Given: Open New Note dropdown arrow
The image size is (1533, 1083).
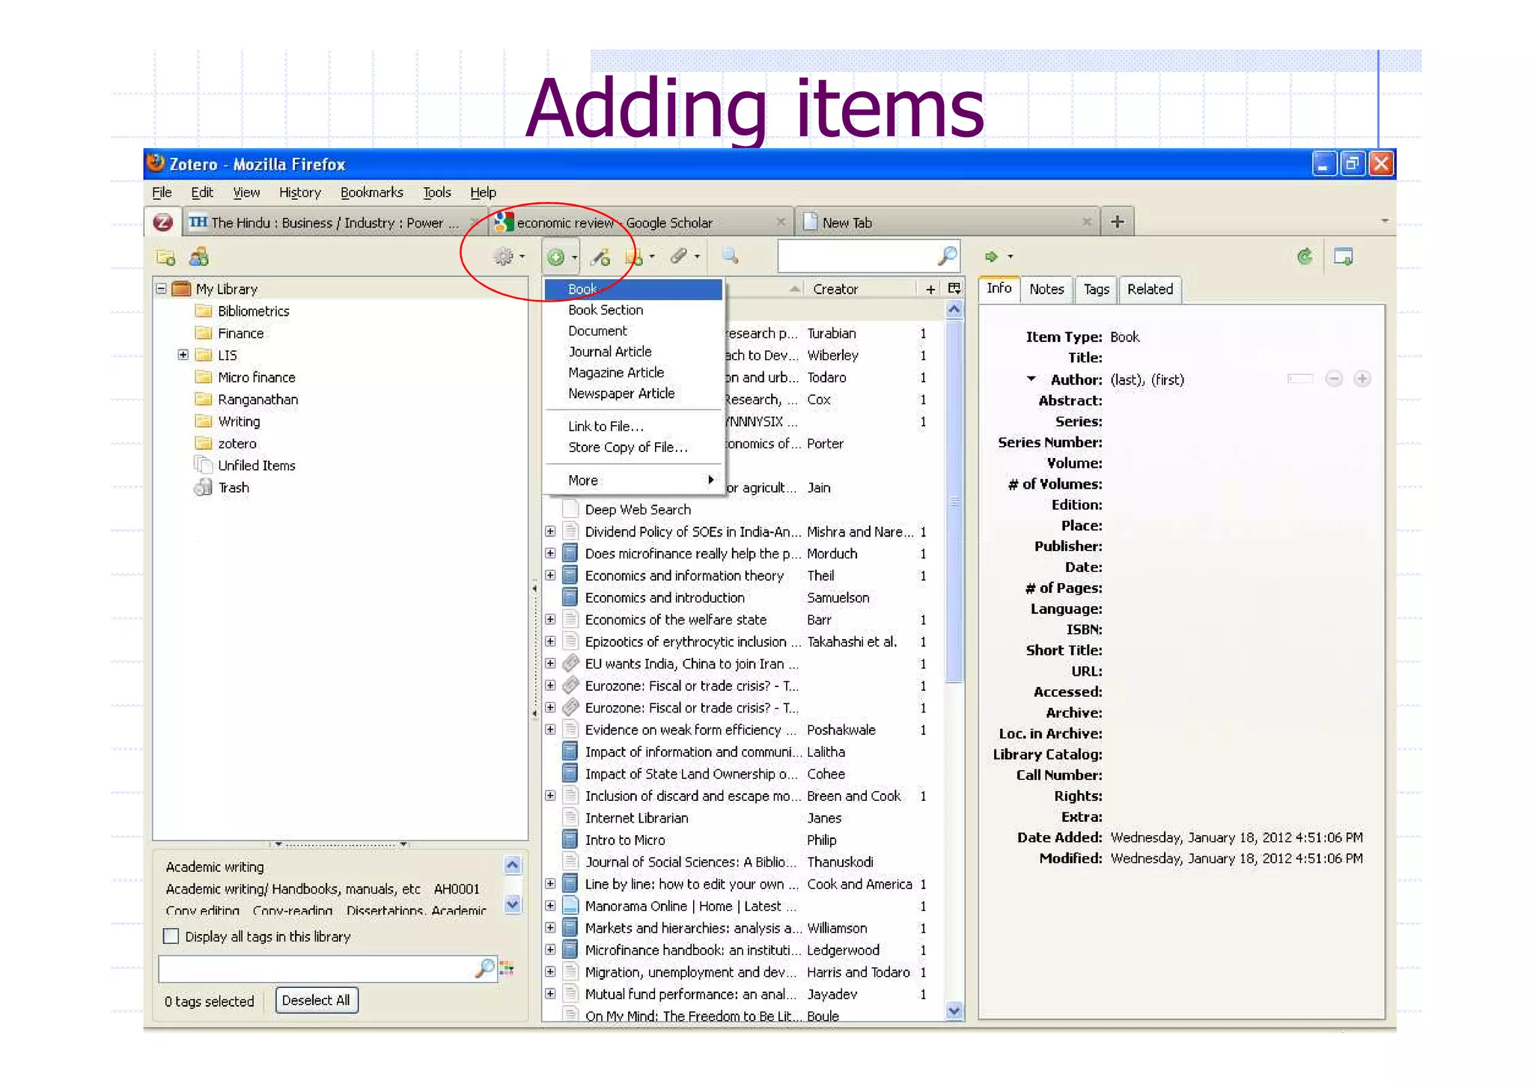Looking at the screenshot, I should pos(652,257).
